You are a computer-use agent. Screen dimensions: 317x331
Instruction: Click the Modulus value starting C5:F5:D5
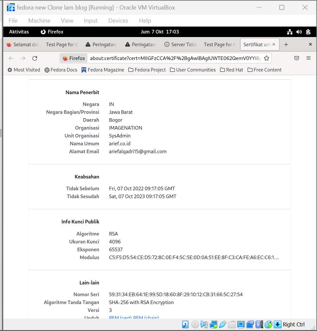coord(194,258)
